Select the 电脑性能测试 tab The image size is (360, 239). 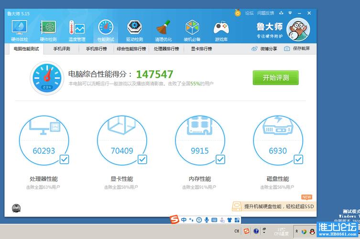click(x=26, y=49)
